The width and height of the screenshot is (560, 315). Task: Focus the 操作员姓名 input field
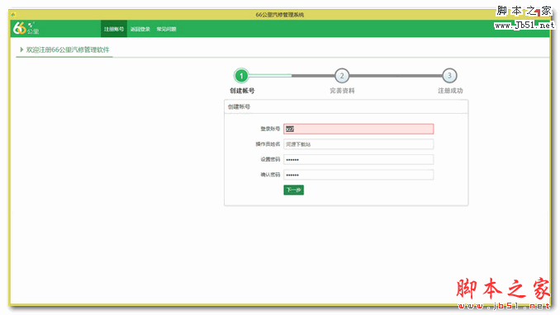358,144
